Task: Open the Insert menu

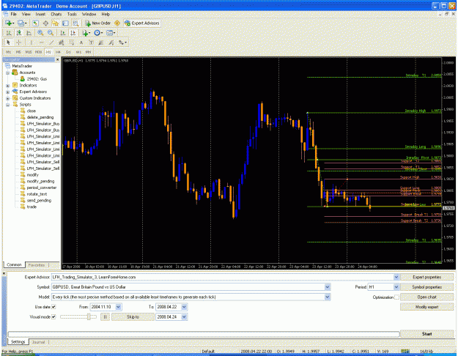Action: pyautogui.click(x=40, y=14)
